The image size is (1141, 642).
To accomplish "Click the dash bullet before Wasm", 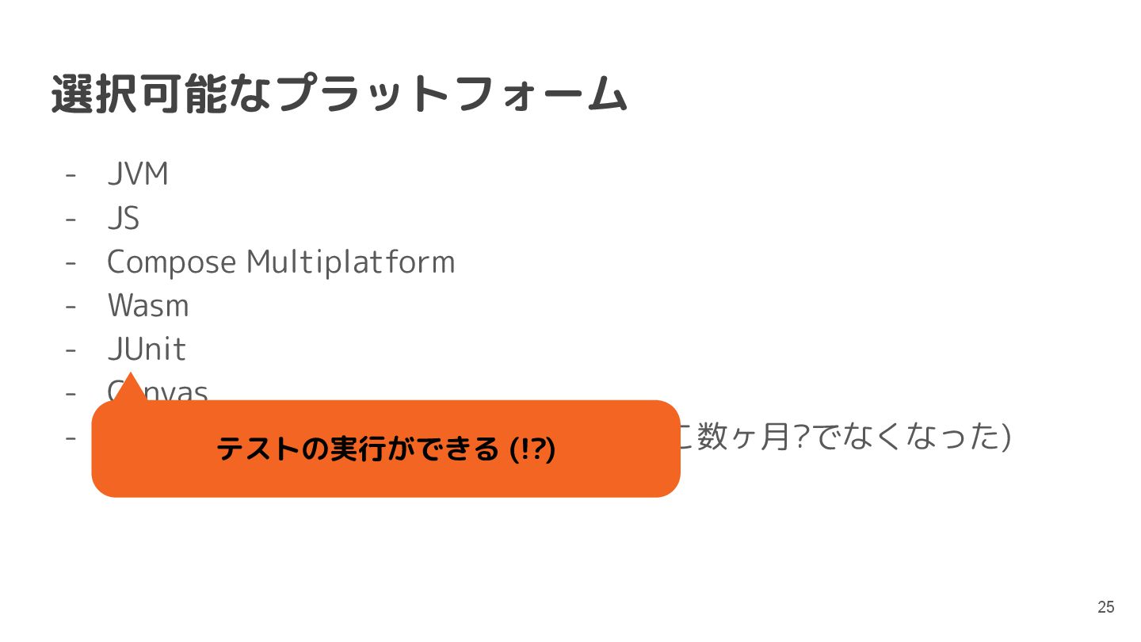I will point(71,305).
